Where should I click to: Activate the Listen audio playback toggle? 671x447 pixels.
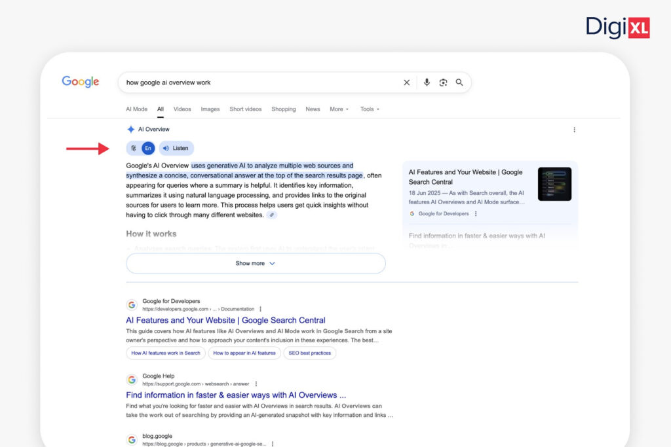(176, 148)
